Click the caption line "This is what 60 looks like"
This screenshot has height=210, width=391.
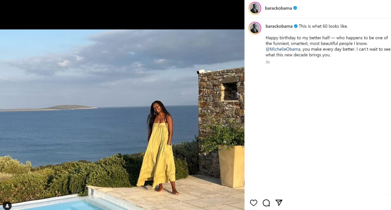pos(323,26)
